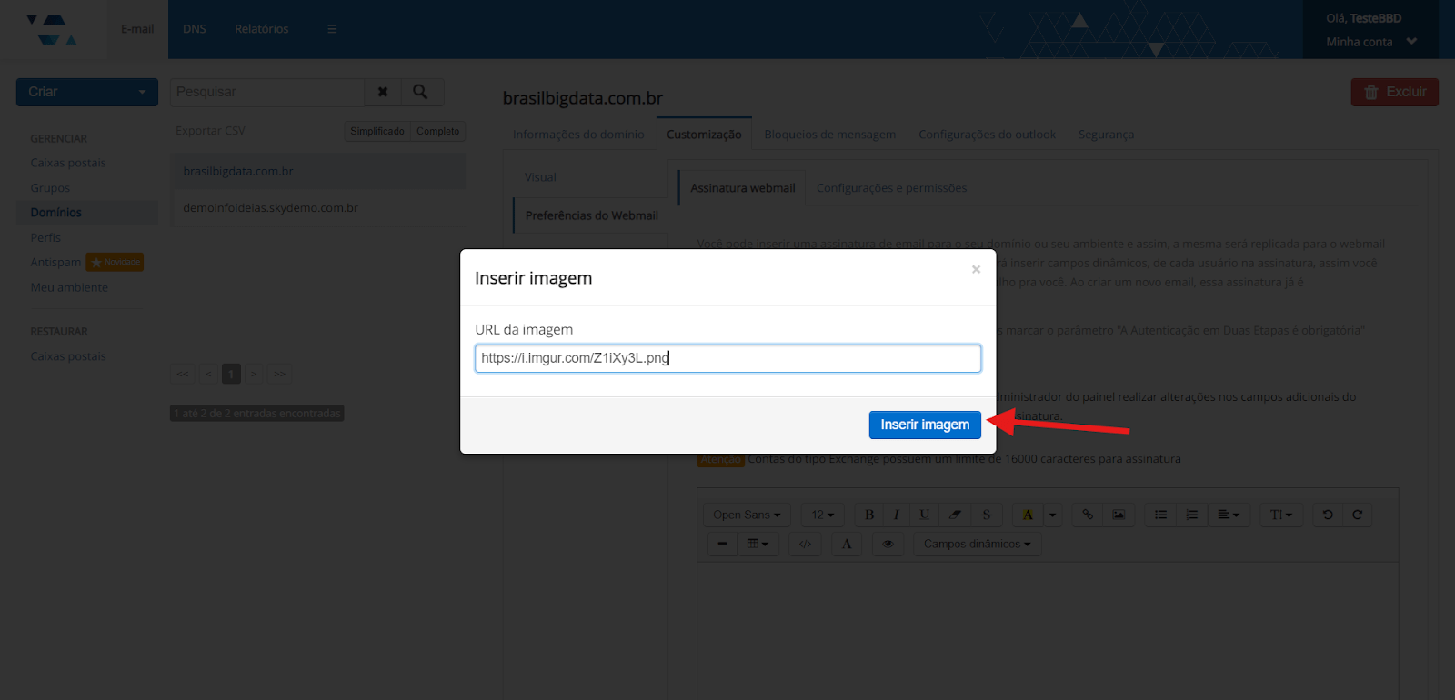Toggle bold formatting in signature editor
This screenshot has width=1455, height=700.
pos(869,515)
